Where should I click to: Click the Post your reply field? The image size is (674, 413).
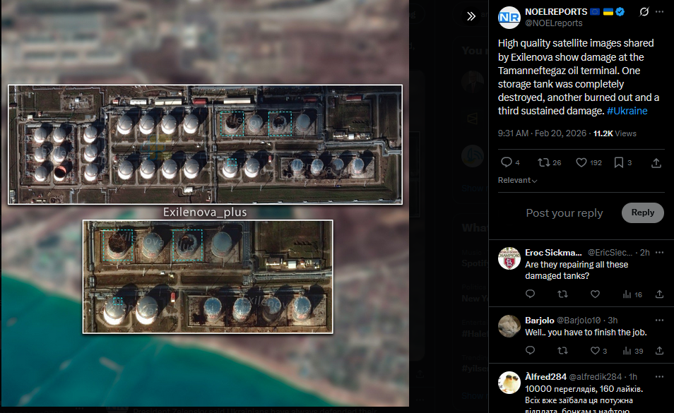(x=564, y=213)
